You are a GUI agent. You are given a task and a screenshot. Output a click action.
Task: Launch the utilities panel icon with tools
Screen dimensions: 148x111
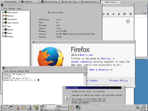click(36, 107)
